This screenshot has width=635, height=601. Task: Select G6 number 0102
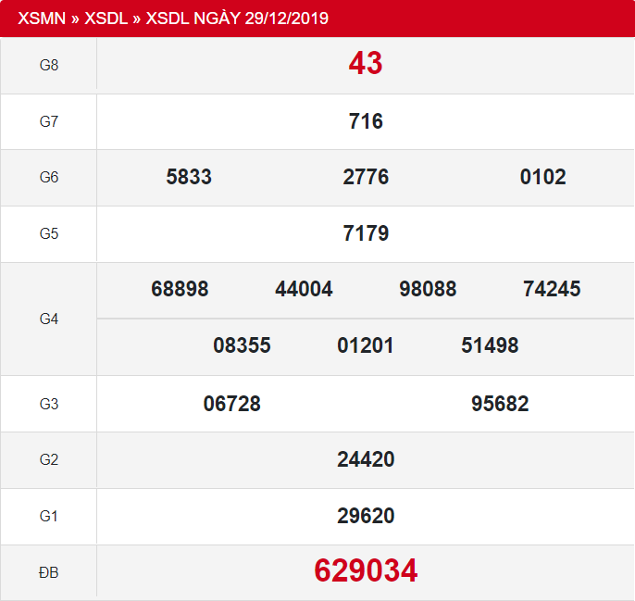(x=542, y=178)
